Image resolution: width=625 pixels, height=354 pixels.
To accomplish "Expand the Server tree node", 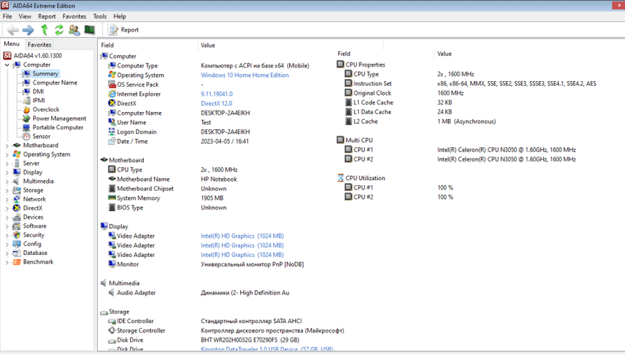I will tap(6, 164).
